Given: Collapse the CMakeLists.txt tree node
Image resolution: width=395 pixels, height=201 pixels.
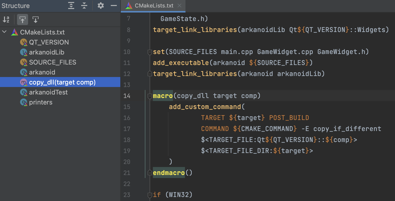Looking at the screenshot, I should coord(4,32).
